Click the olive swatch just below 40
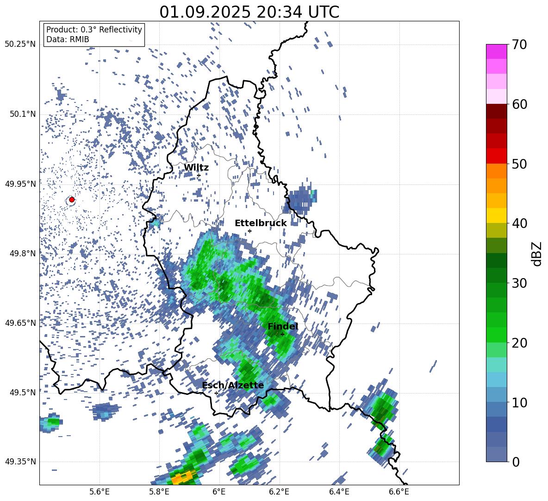Screen dimensions: 548x501 (496, 230)
